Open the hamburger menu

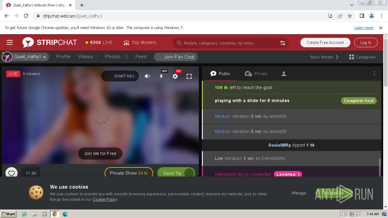[x=10, y=42]
